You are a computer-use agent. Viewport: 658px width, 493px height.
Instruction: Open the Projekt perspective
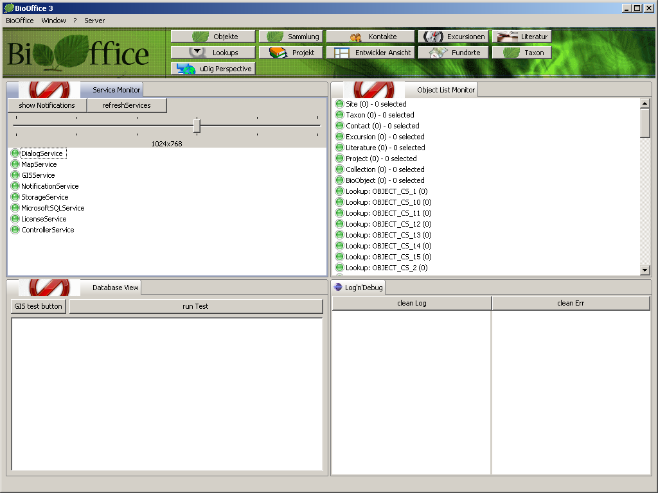point(291,53)
